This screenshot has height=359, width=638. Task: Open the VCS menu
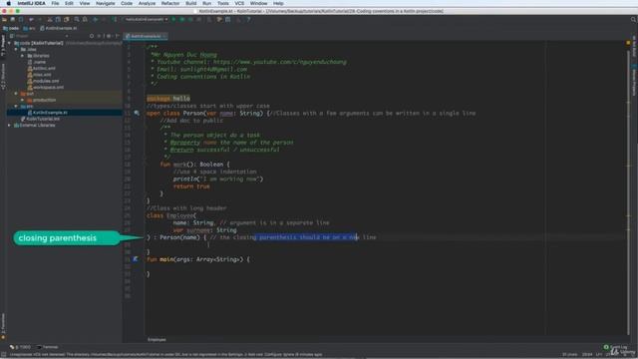click(239, 3)
